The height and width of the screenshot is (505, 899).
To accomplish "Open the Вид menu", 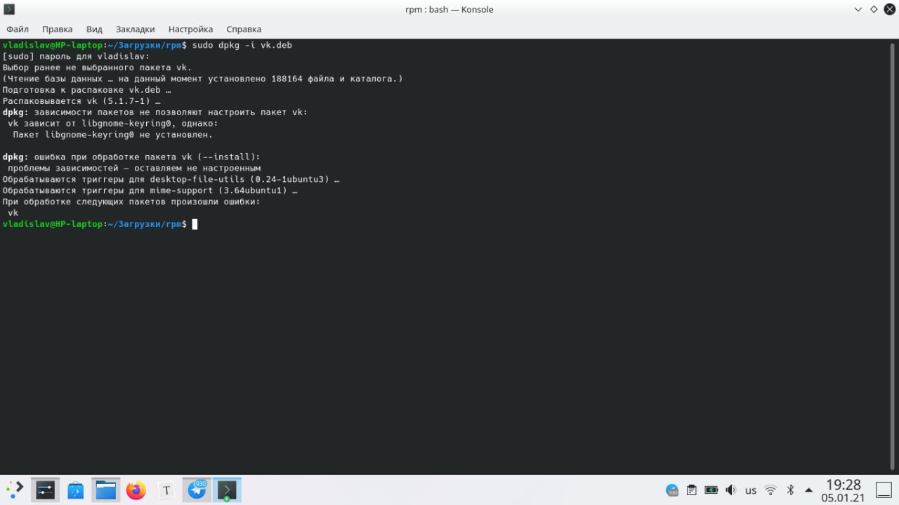I will pyautogui.click(x=94, y=29).
